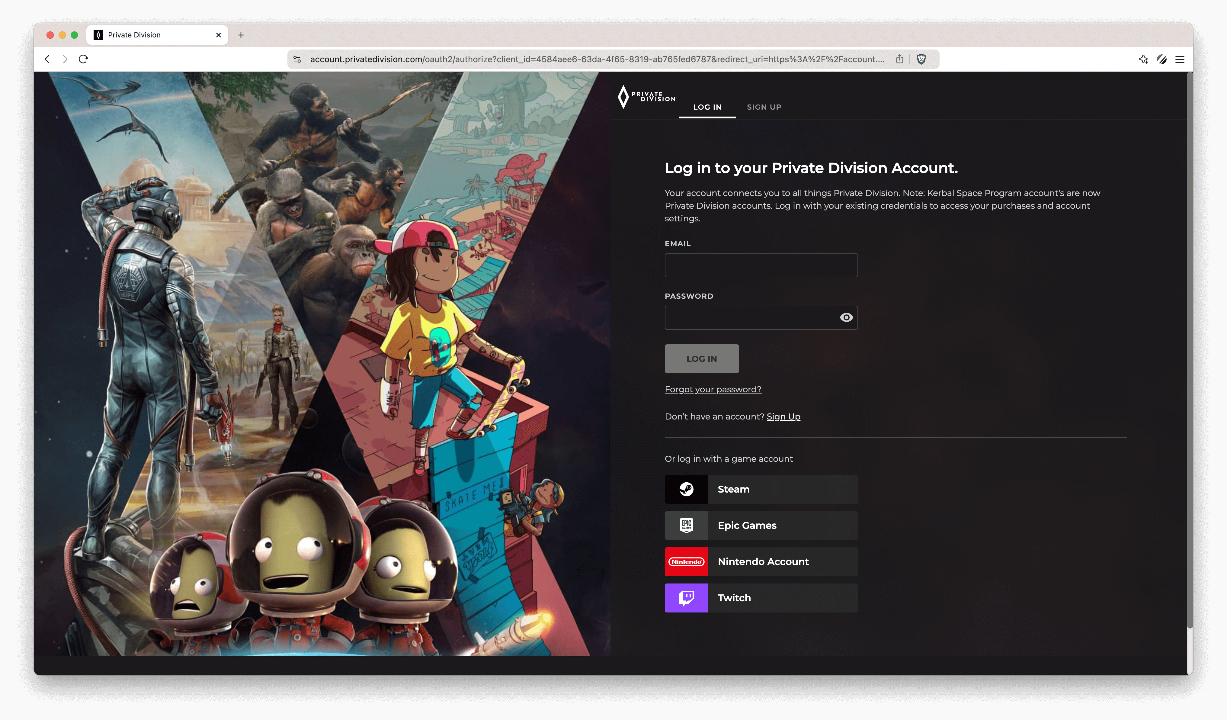The height and width of the screenshot is (720, 1227).
Task: Click the "Or log in with a game account" text
Action: point(729,459)
